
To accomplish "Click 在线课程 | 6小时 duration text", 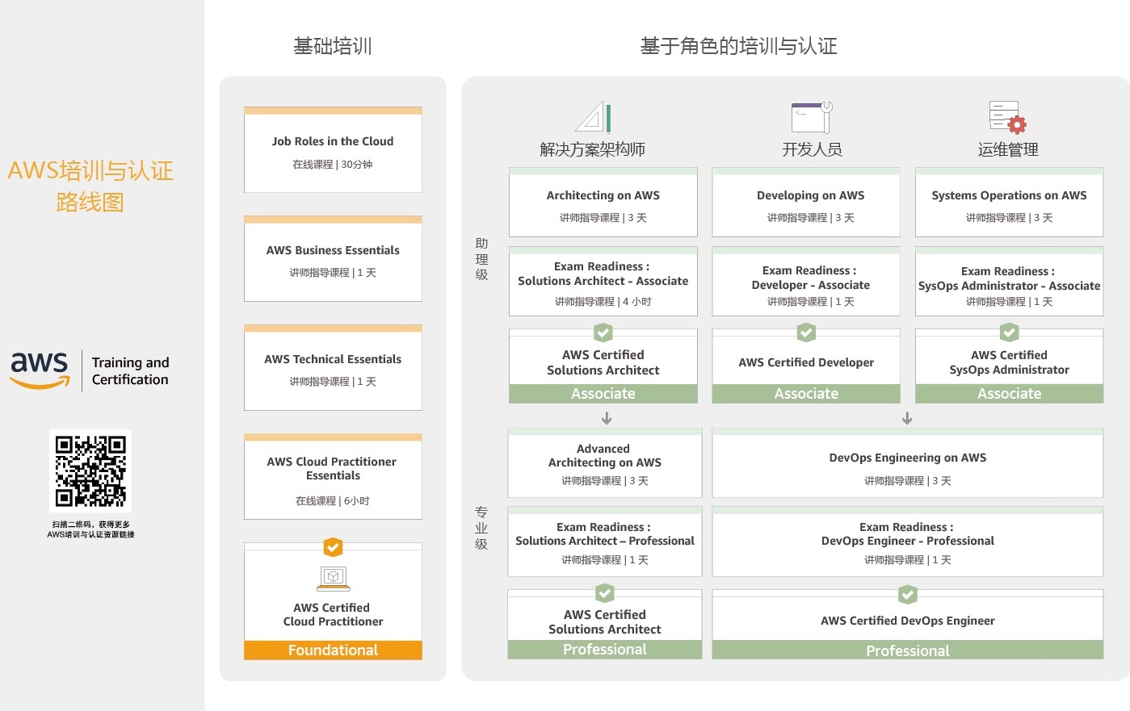I will pos(333,501).
